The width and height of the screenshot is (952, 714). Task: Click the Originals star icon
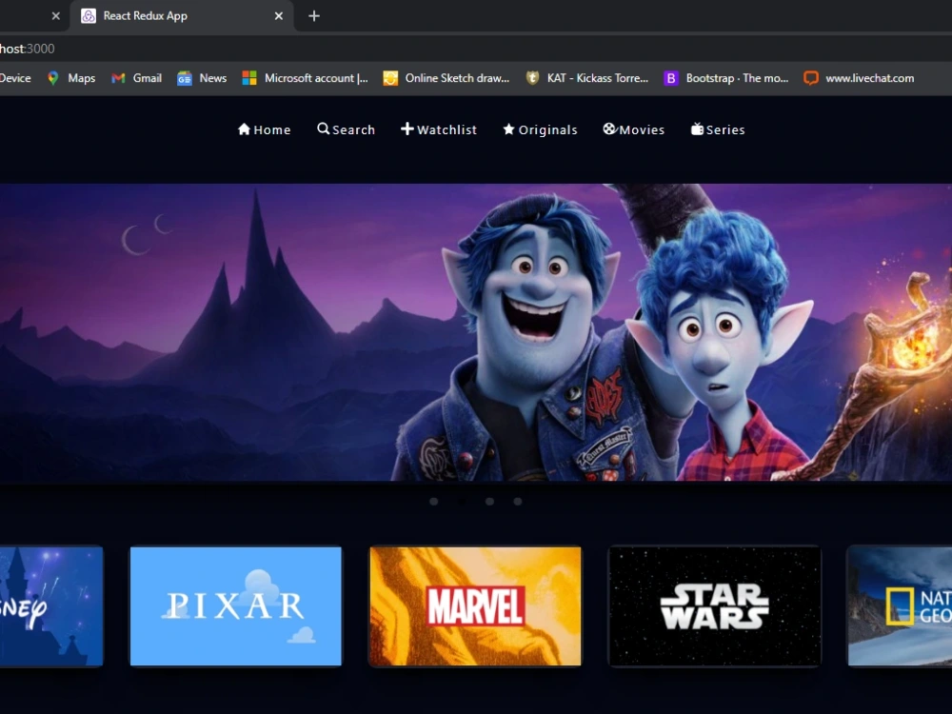point(508,129)
